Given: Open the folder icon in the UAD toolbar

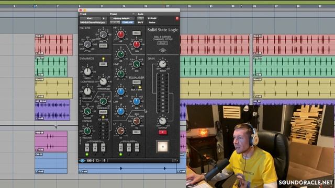Looking at the screenshot, I should 98,160.
